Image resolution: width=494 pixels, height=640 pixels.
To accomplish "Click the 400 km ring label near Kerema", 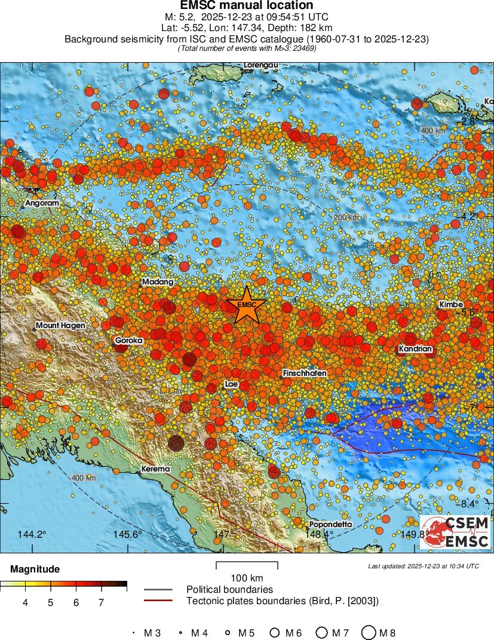I will [x=84, y=477].
